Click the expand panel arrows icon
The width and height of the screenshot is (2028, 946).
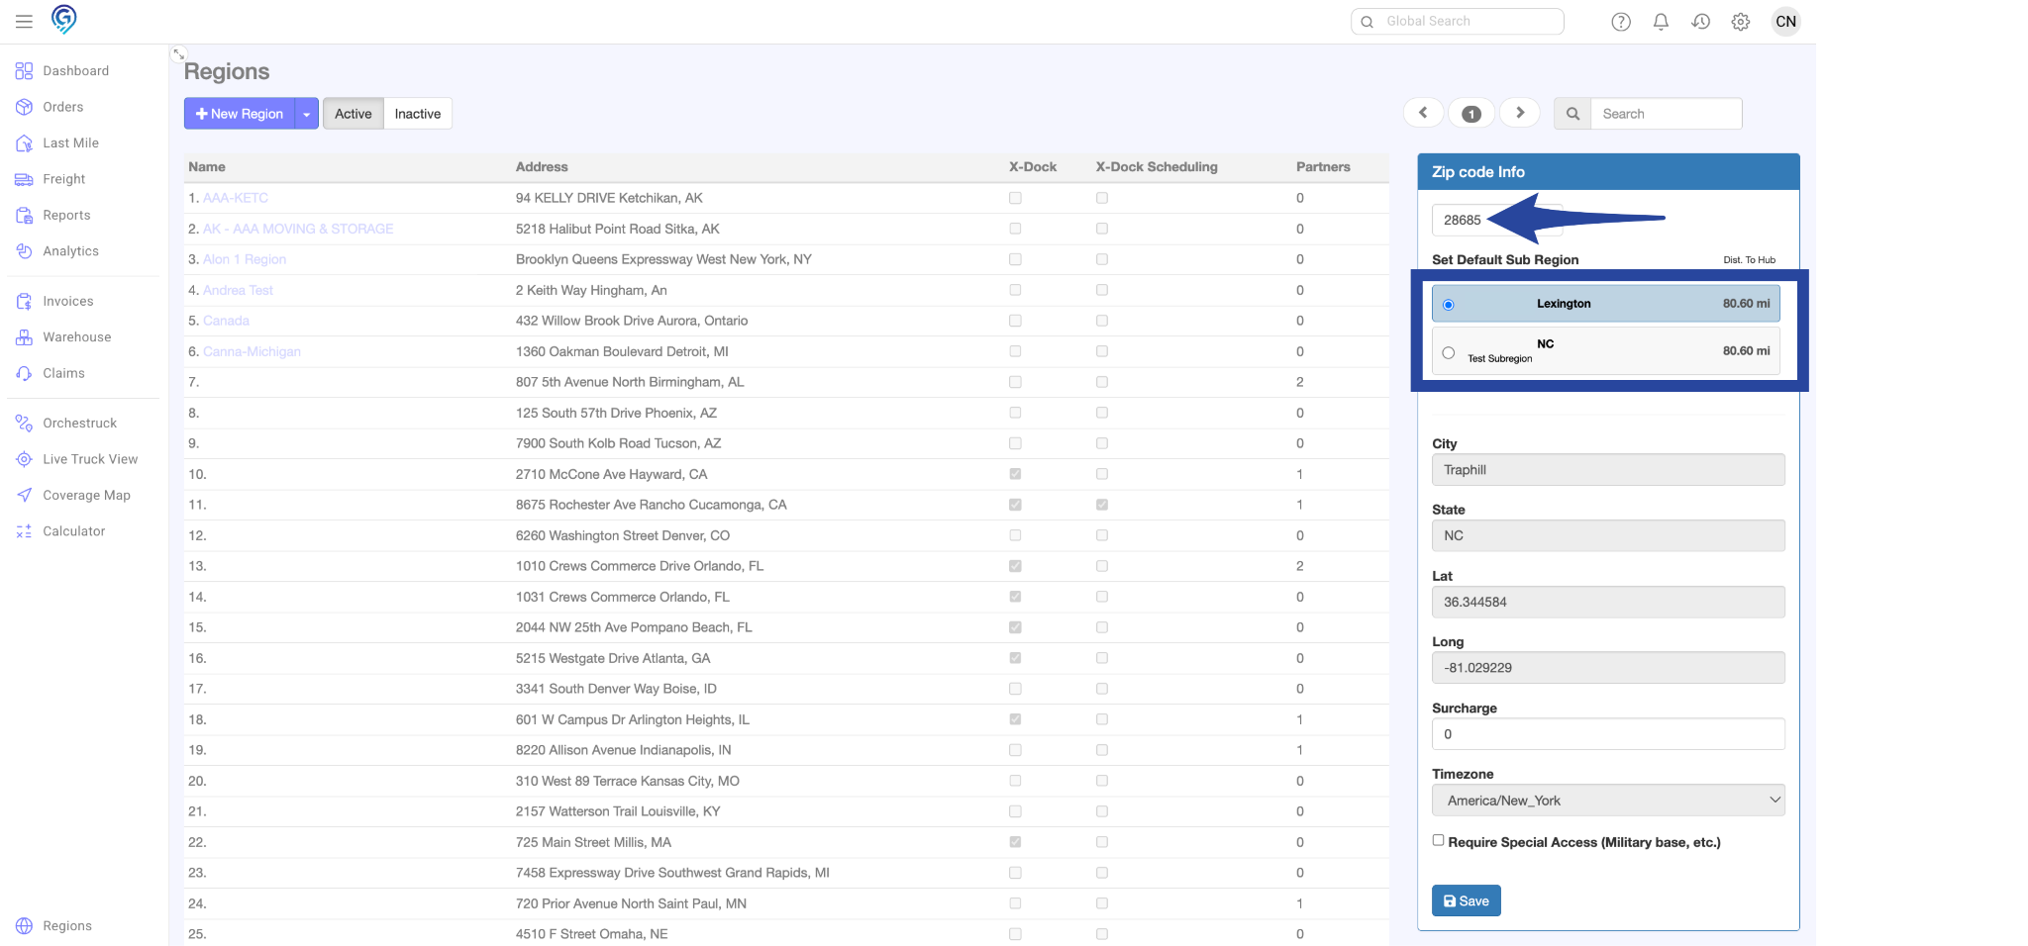pyautogui.click(x=178, y=53)
